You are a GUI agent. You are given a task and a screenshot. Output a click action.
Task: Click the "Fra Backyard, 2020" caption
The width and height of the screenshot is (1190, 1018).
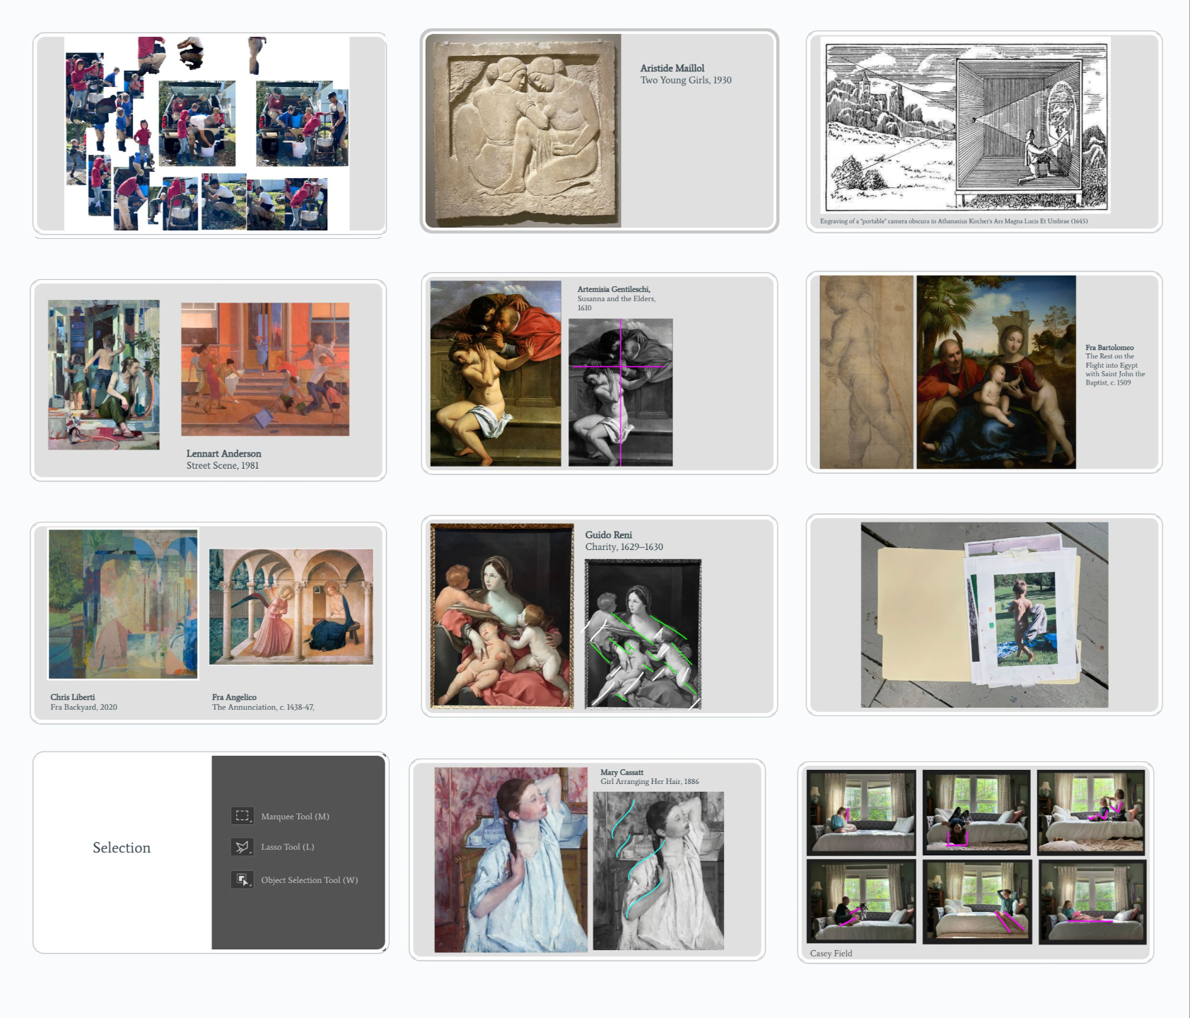pyautogui.click(x=84, y=707)
